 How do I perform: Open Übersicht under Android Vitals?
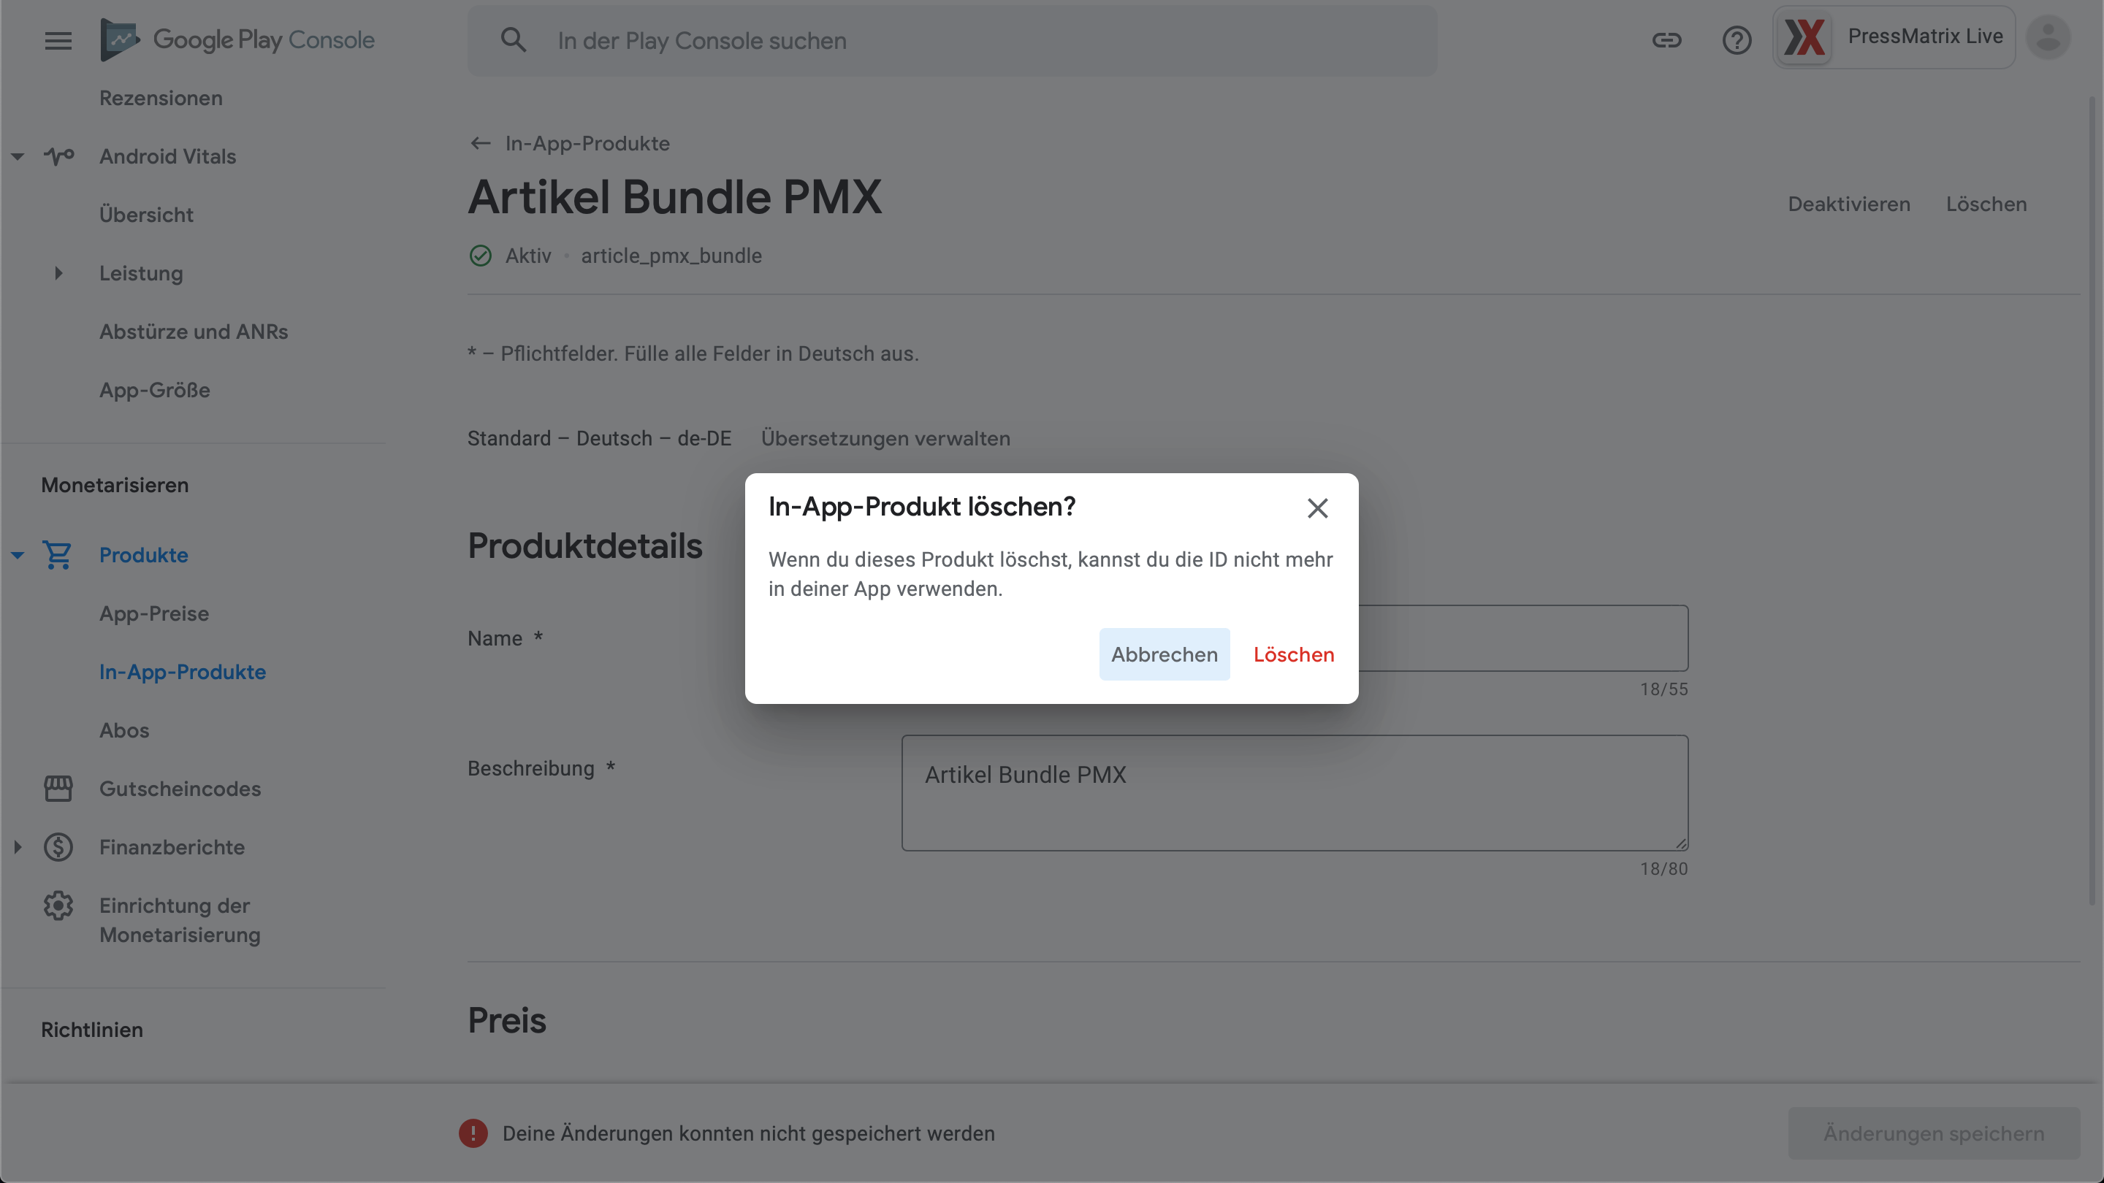point(146,215)
